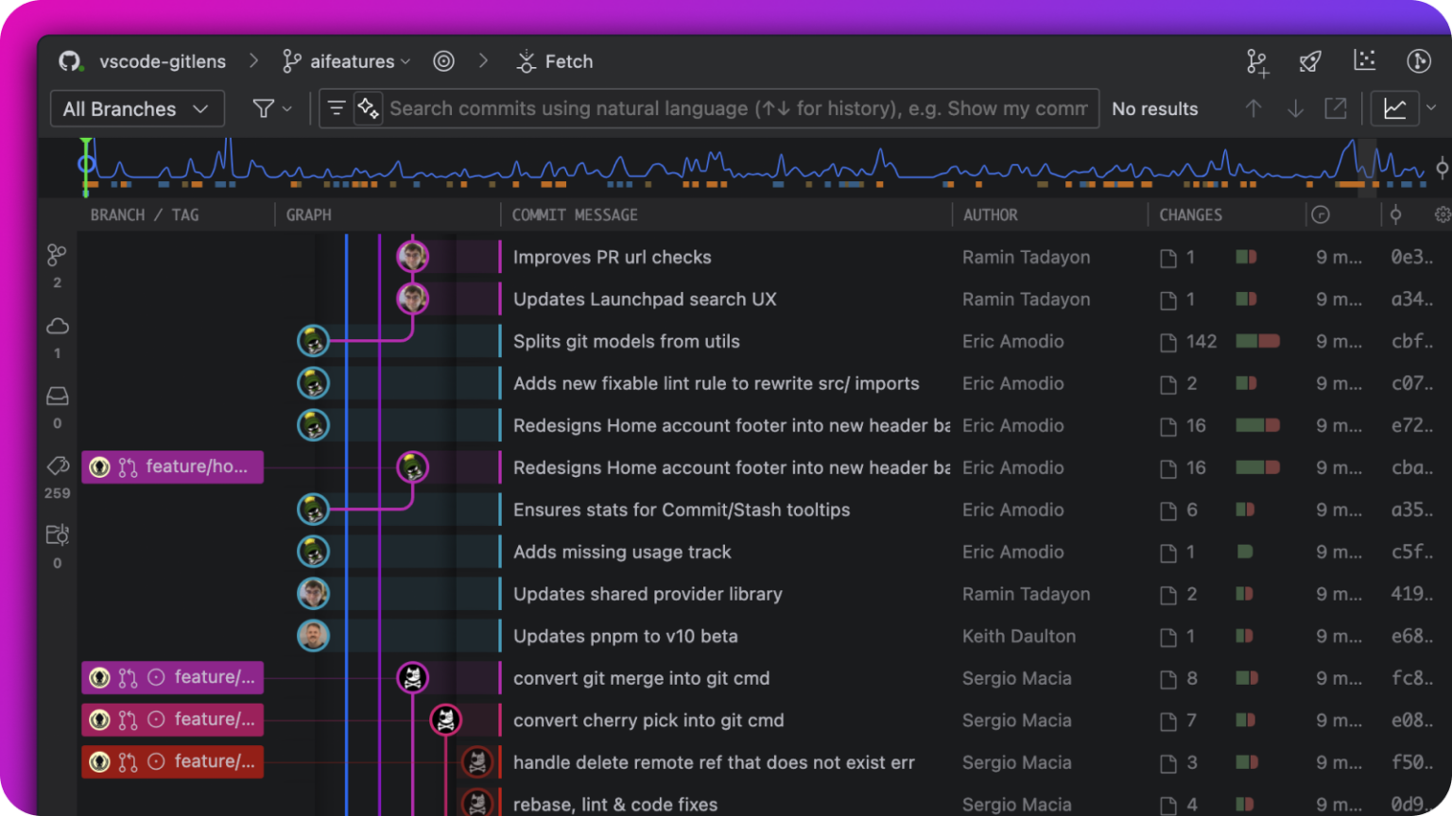
Task: Click the search commits input field
Action: (x=737, y=108)
